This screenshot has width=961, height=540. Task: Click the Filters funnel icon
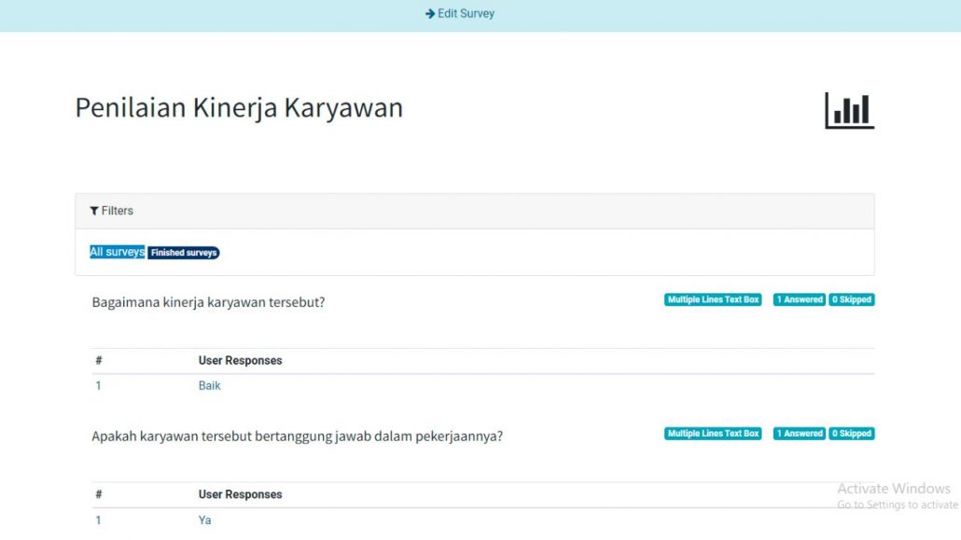pyautogui.click(x=94, y=211)
